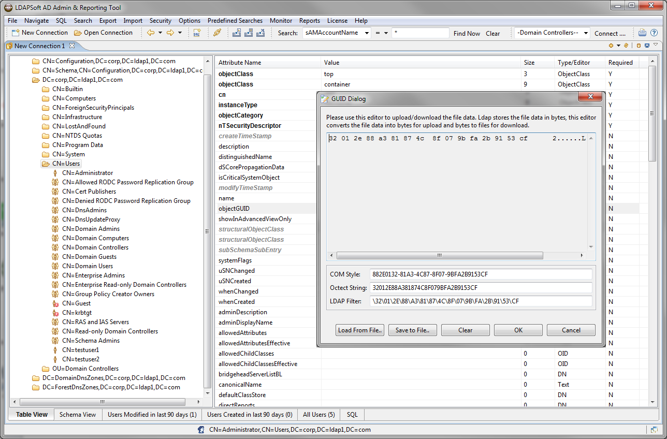Open dropdown arrow beside yellow plus icon
This screenshot has width=667, height=439.
pos(618,46)
